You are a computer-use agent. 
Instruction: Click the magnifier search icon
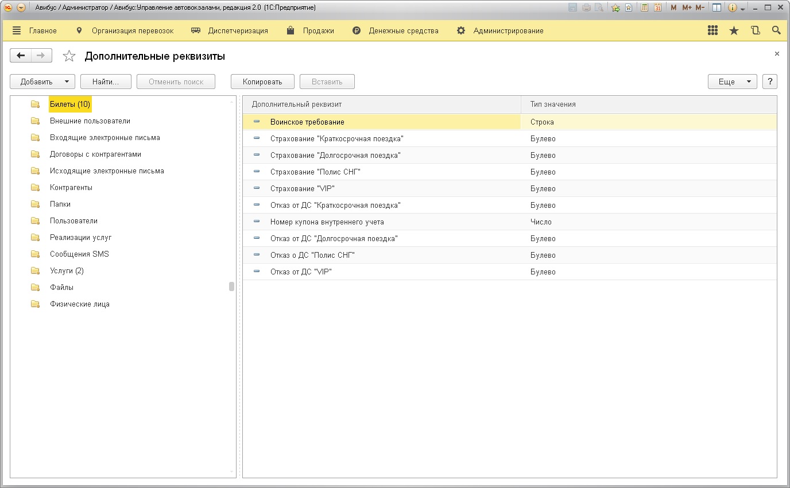(x=776, y=31)
